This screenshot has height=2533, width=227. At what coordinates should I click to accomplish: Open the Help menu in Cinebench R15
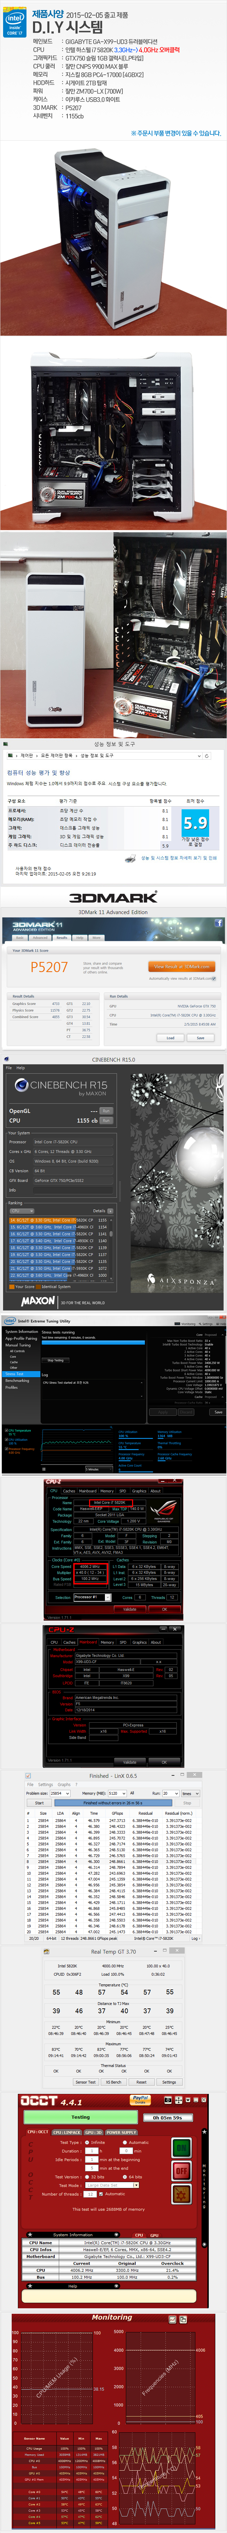coord(21,1068)
